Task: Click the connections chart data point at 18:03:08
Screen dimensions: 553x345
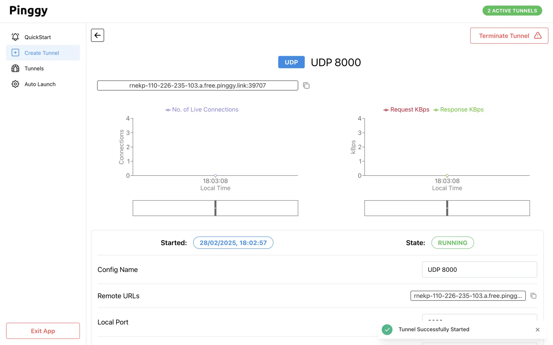Action: (x=215, y=176)
